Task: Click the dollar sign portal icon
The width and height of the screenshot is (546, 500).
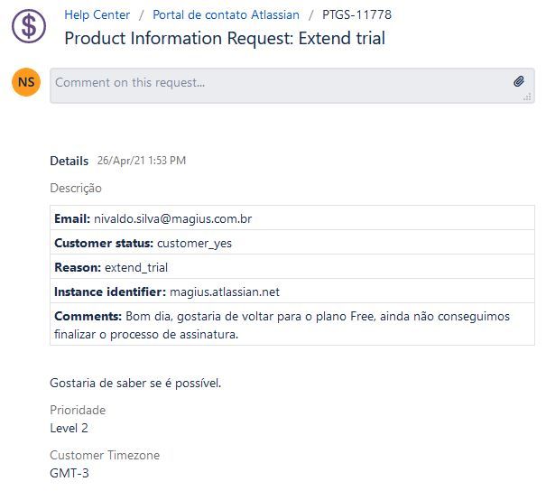Action: point(29,26)
